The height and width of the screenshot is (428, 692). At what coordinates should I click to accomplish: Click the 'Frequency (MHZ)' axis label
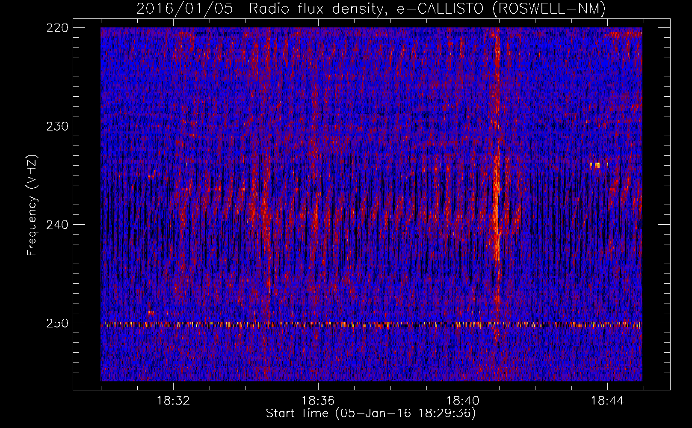point(32,205)
